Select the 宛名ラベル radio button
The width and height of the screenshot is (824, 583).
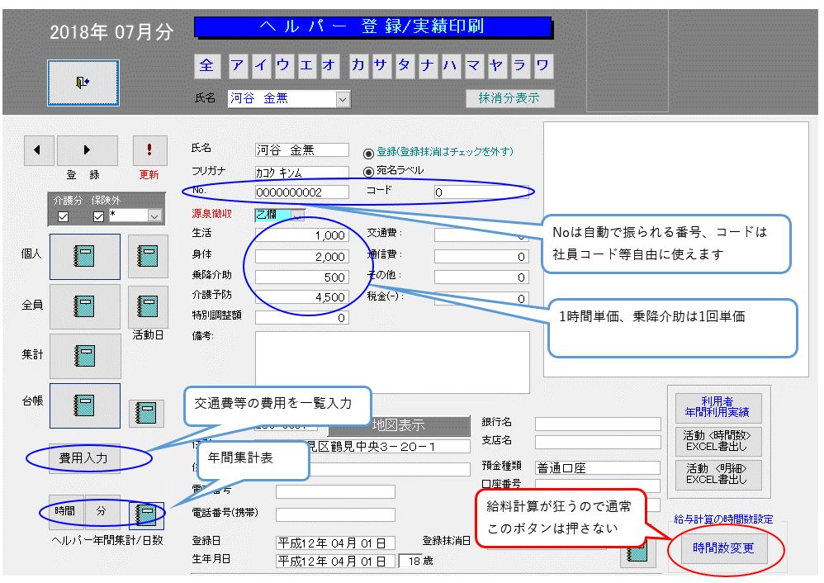click(x=368, y=171)
